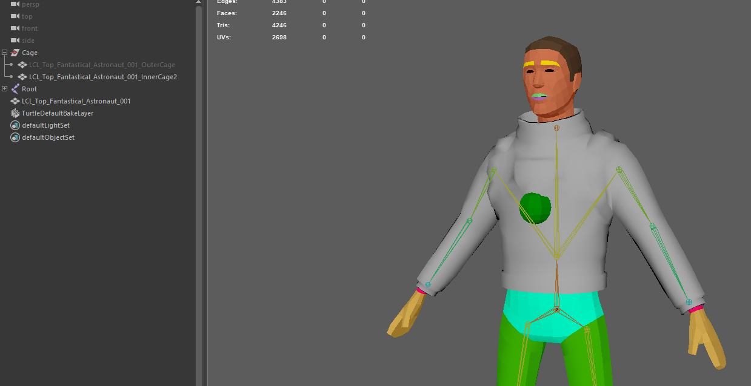This screenshot has width=751, height=386.
Task: Click the camera icon beside front
Action: coord(15,28)
